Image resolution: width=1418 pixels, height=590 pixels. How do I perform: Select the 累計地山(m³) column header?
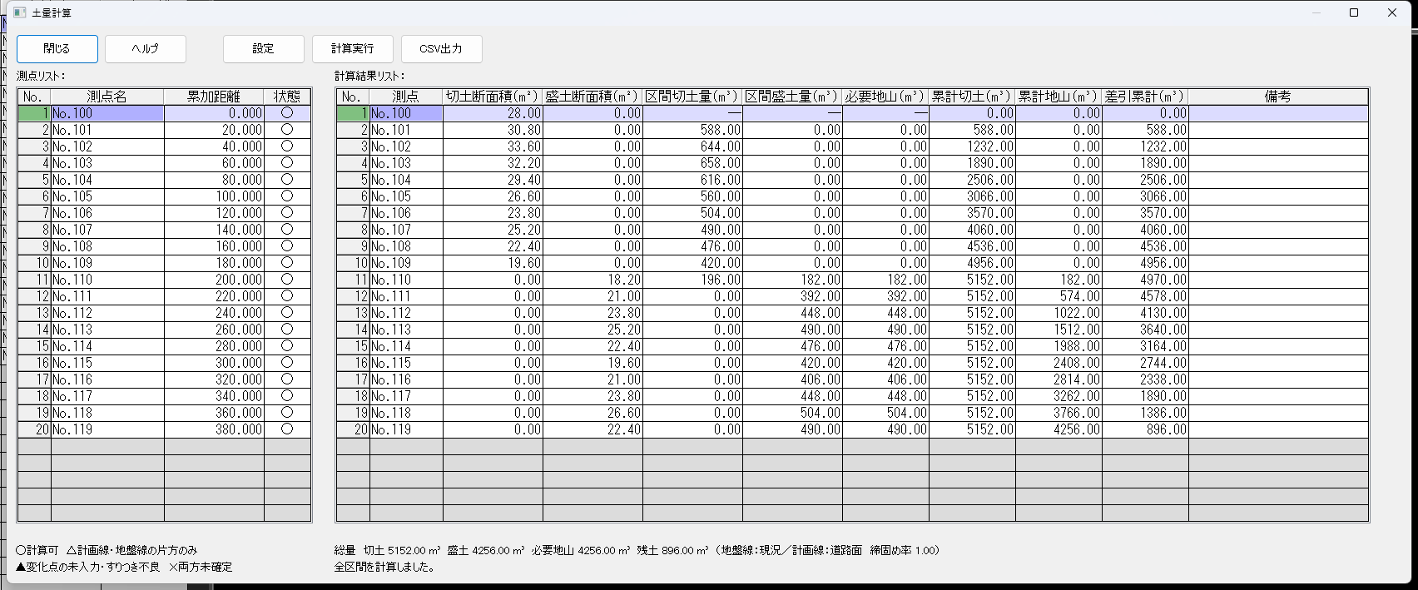pos(1059,97)
